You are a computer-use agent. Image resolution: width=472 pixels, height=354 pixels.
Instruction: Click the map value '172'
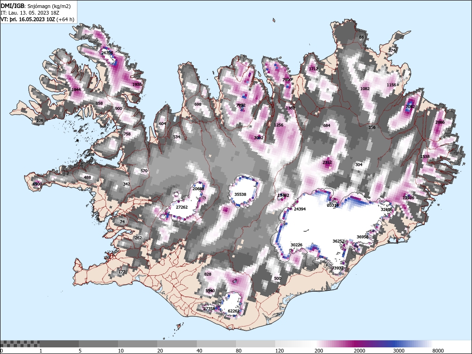tap(122, 272)
